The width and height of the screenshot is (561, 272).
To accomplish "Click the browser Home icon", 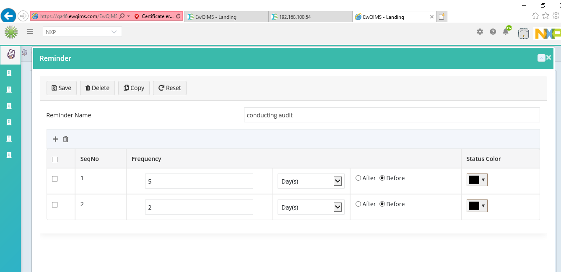I will [535, 16].
